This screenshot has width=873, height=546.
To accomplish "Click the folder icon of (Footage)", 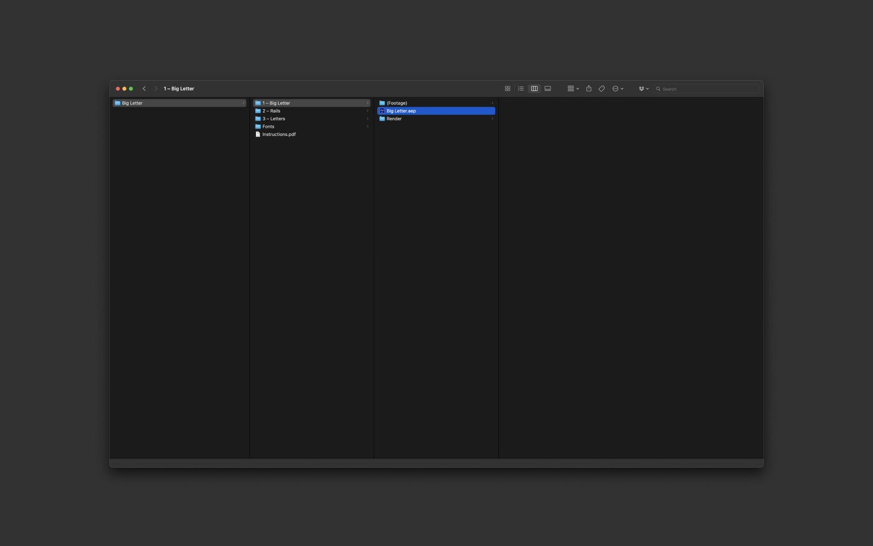I will [x=382, y=103].
